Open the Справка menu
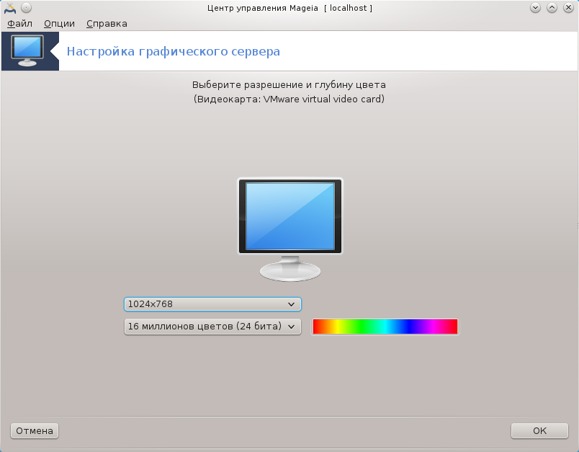 107,24
